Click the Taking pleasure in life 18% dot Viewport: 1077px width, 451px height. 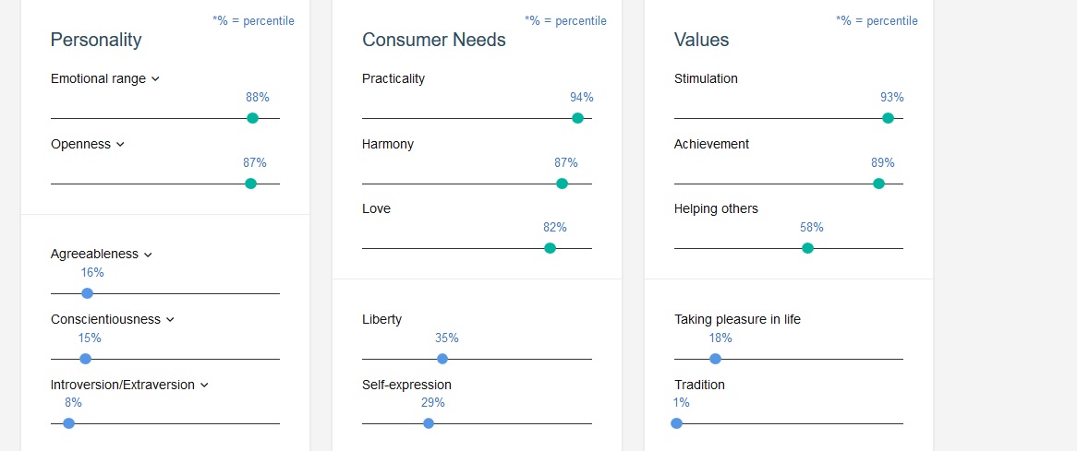pyautogui.click(x=716, y=359)
